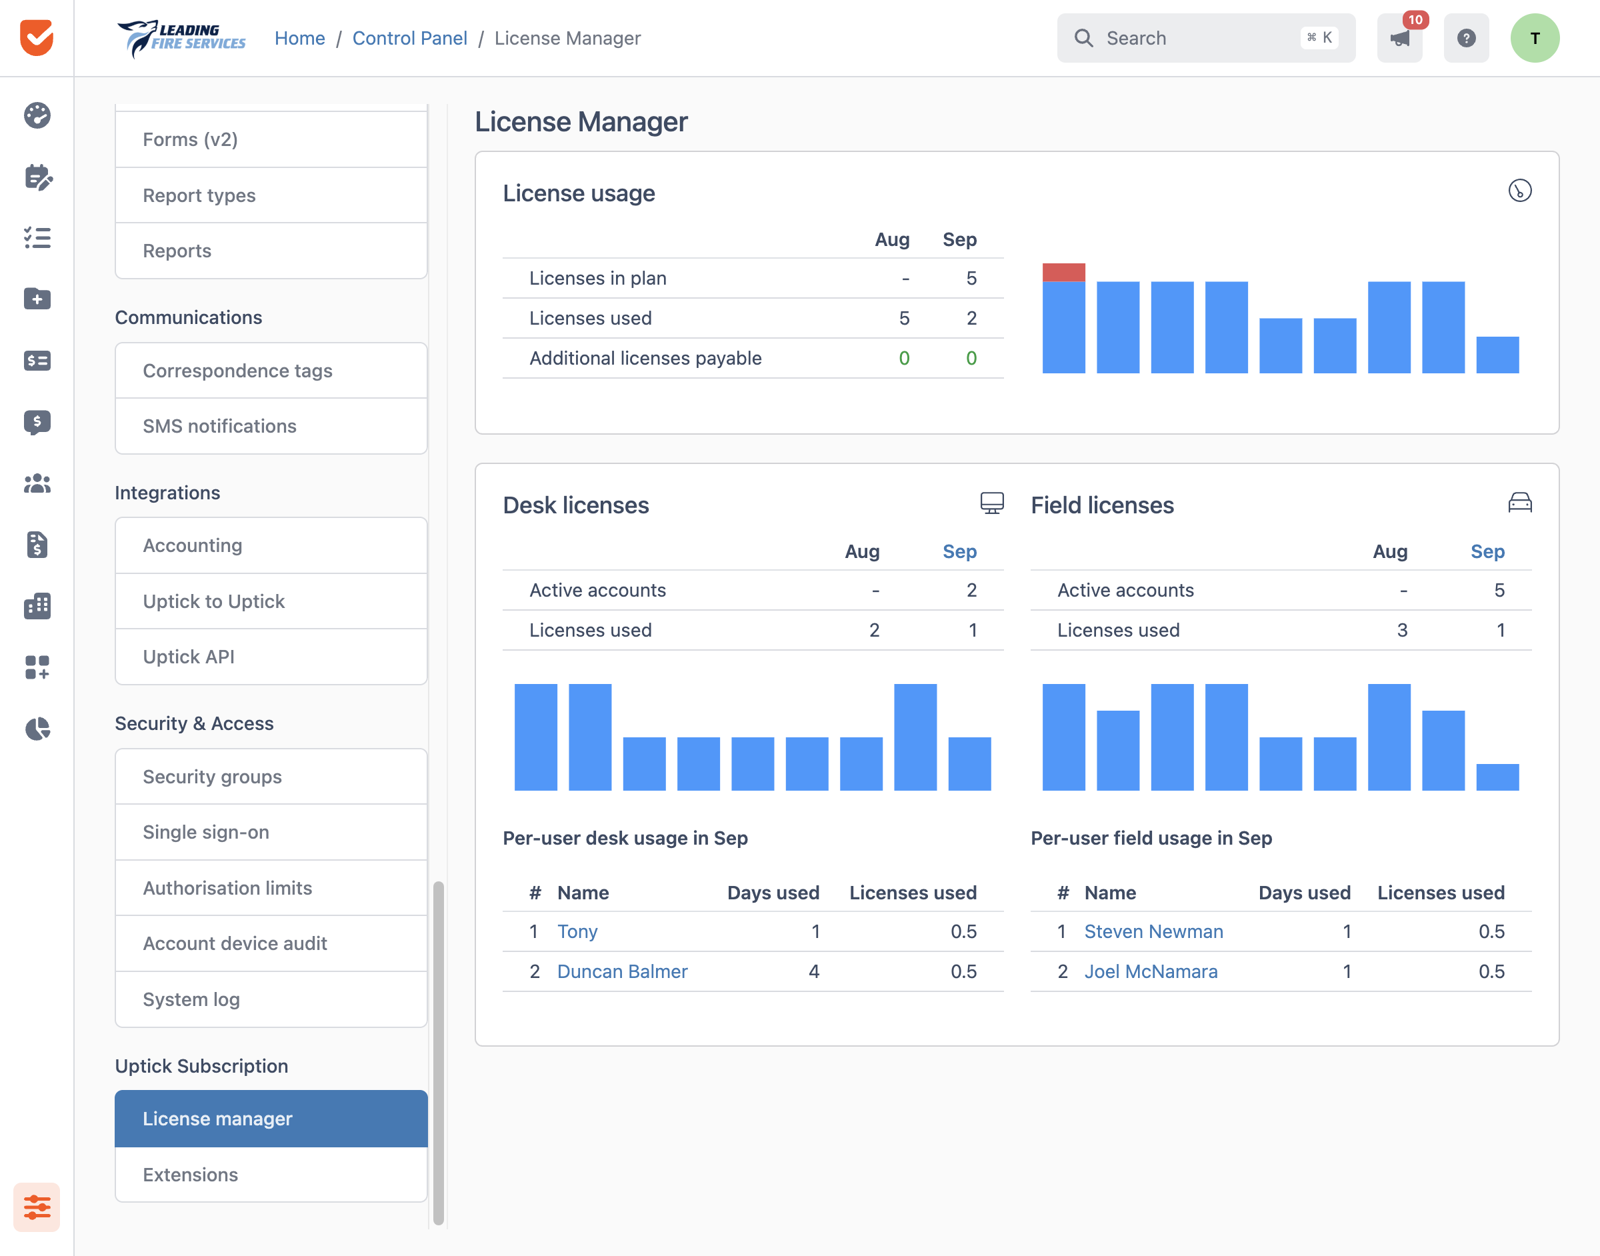The image size is (1600, 1256).
Task: Select Extensions menu item
Action: click(x=271, y=1175)
